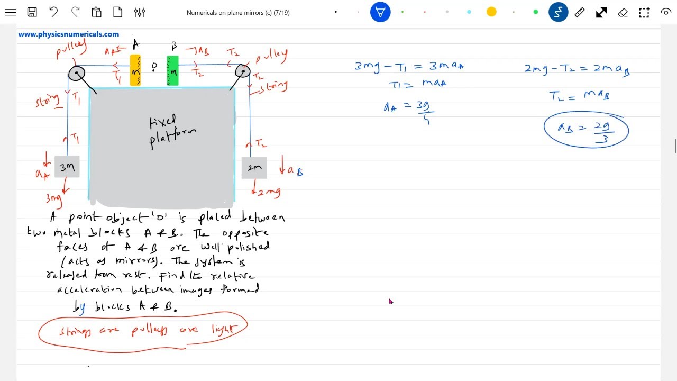
Task: Click the www.physicsnumericals.com link
Action: [x=69, y=34]
